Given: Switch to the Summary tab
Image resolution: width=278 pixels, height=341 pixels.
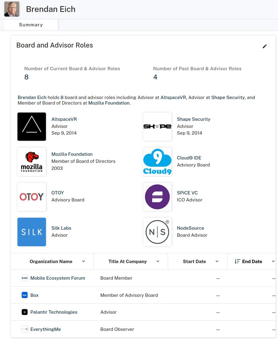Looking at the screenshot, I should coord(31,25).
